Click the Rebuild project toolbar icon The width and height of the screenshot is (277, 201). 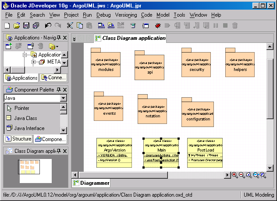point(111,25)
